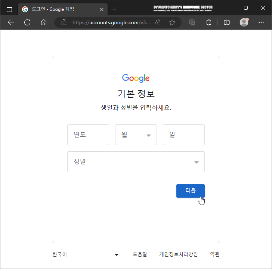The height and width of the screenshot is (269, 272).
Task: Open the tab actions menu icon
Action: pos(9,9)
